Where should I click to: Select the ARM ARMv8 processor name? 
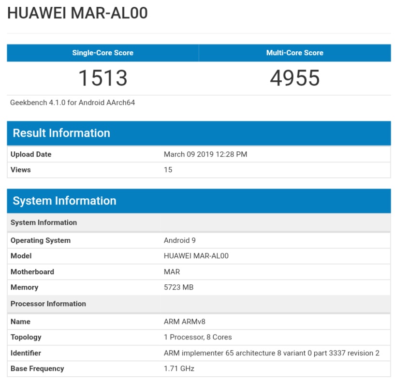184,322
